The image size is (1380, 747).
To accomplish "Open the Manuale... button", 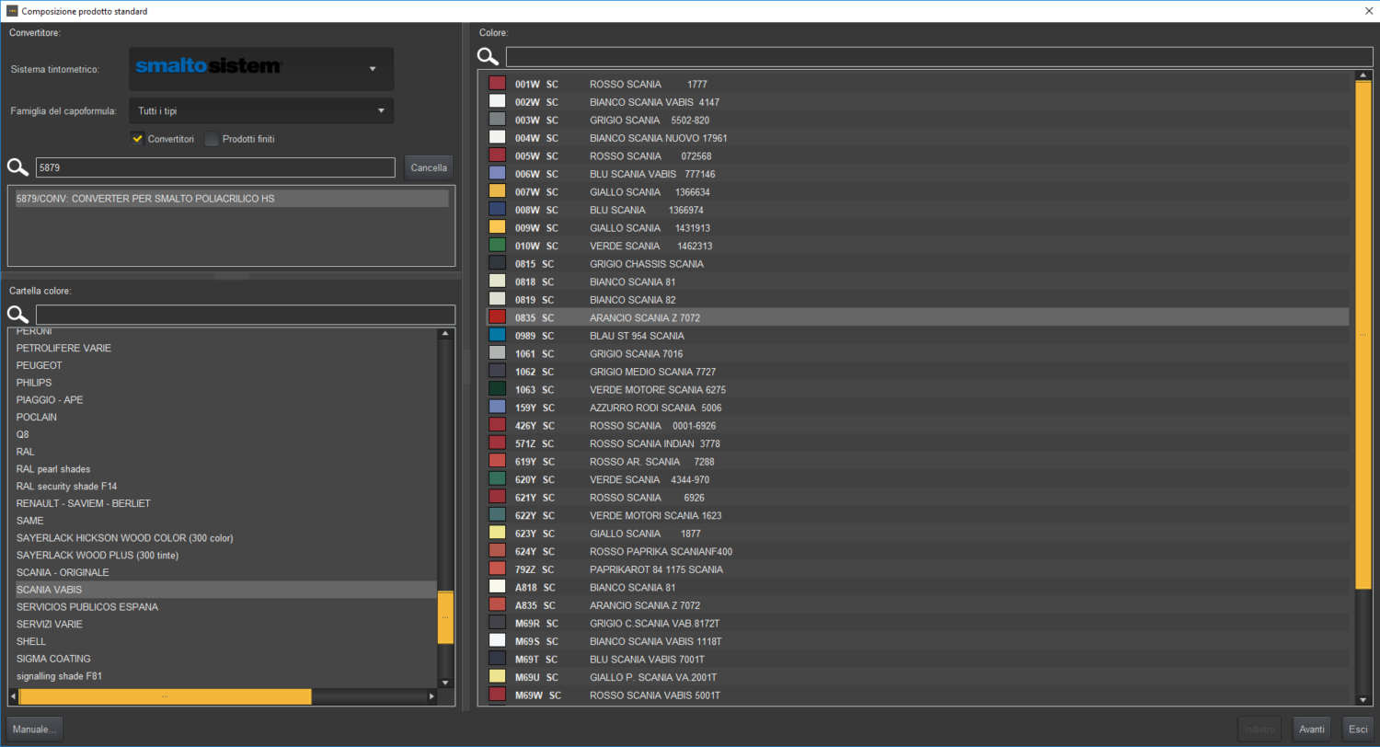I will (35, 729).
